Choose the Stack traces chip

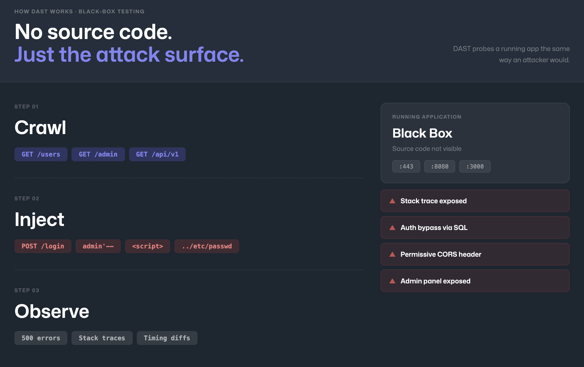tap(102, 338)
